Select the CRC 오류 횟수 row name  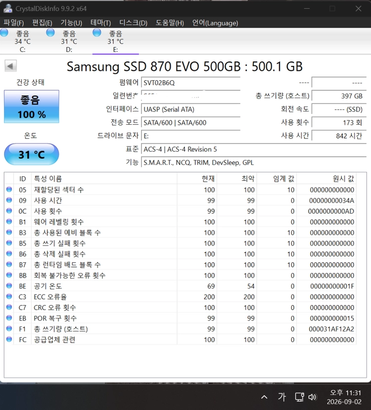[55, 307]
